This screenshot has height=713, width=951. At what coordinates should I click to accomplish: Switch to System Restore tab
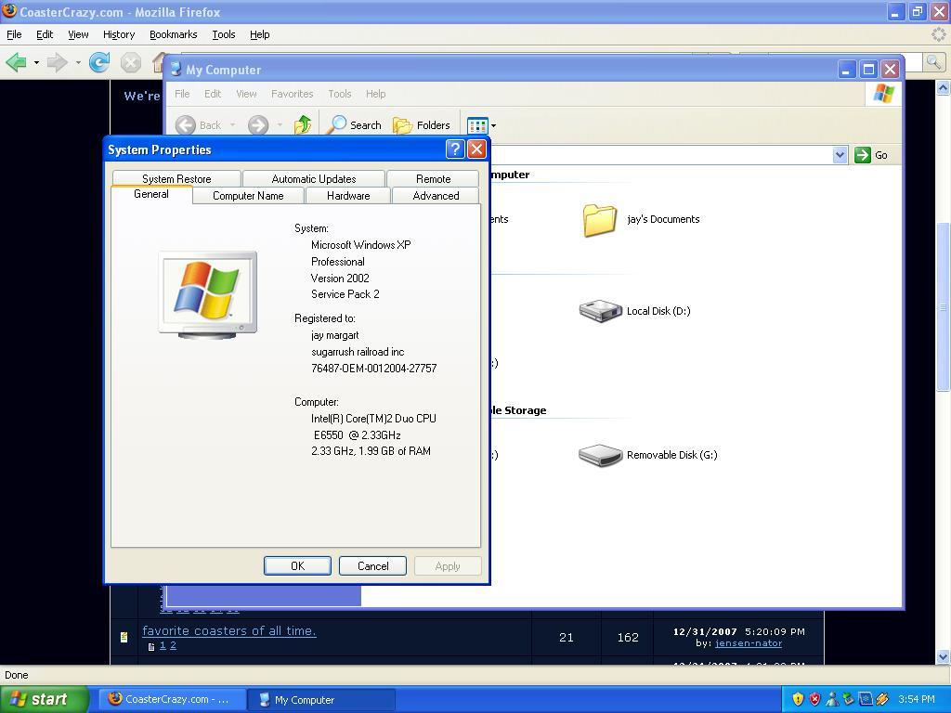pyautogui.click(x=176, y=179)
